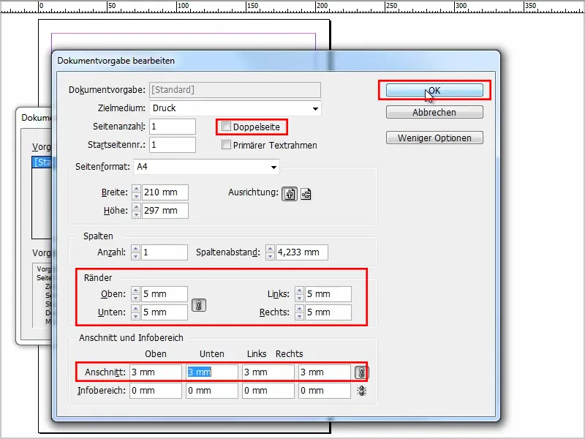This screenshot has width=585, height=439.
Task: Click the Ränder Oben field
Action: [164, 294]
